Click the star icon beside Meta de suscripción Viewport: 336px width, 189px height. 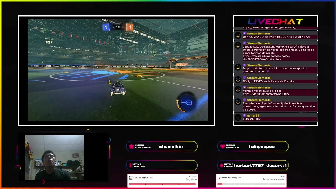click(x=219, y=178)
